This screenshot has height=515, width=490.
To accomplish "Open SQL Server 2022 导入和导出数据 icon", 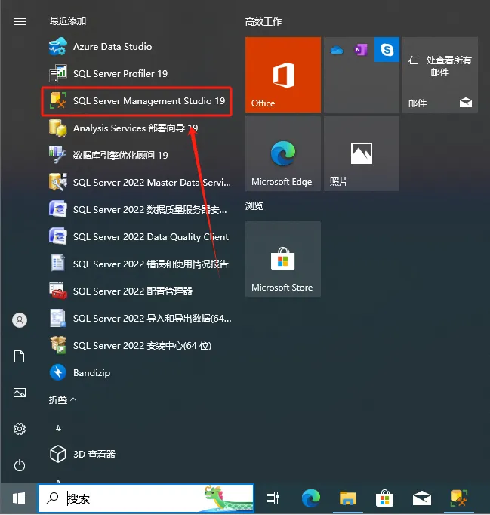I will click(x=58, y=318).
